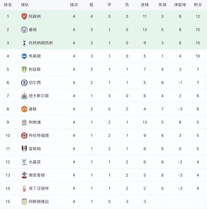Click the Liverpool club crest
This screenshot has height=209, width=207.
pos(24,122)
